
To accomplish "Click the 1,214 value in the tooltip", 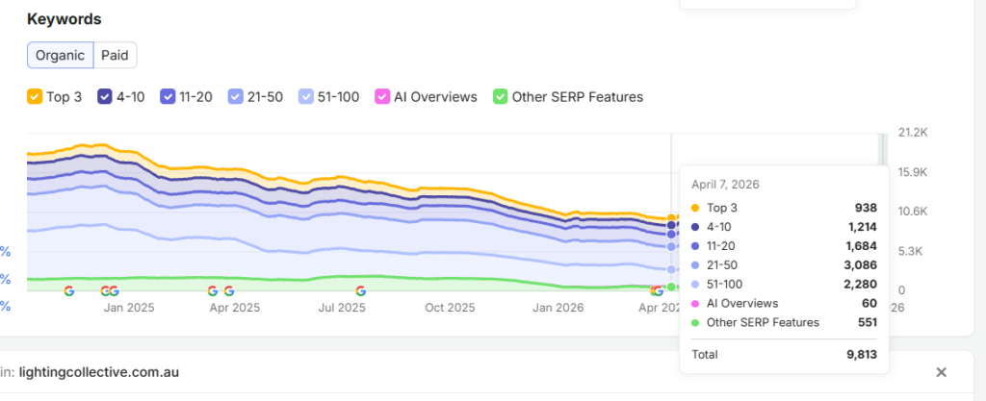I will (862, 227).
